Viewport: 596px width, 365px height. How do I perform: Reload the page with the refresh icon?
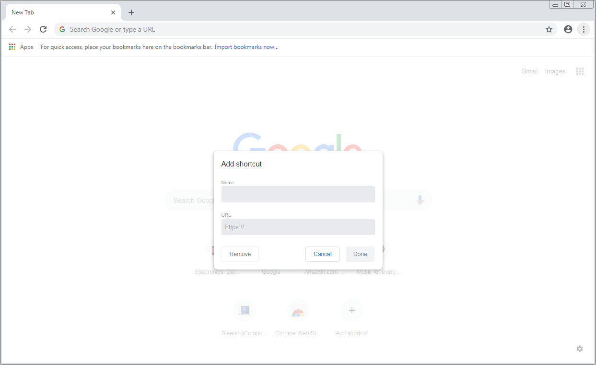click(x=43, y=29)
